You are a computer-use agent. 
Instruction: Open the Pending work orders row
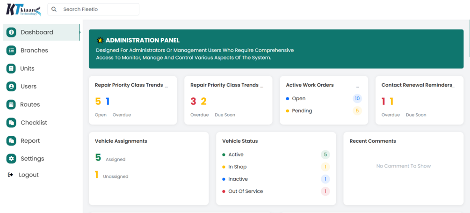click(x=302, y=111)
